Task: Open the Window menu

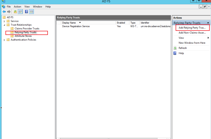Action: tap(37, 6)
